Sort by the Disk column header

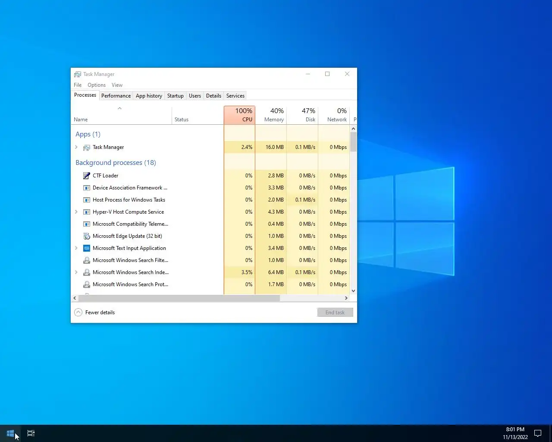coord(302,115)
